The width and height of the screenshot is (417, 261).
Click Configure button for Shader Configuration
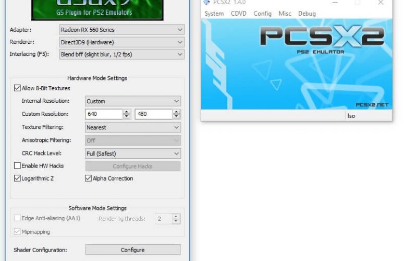pos(133,250)
